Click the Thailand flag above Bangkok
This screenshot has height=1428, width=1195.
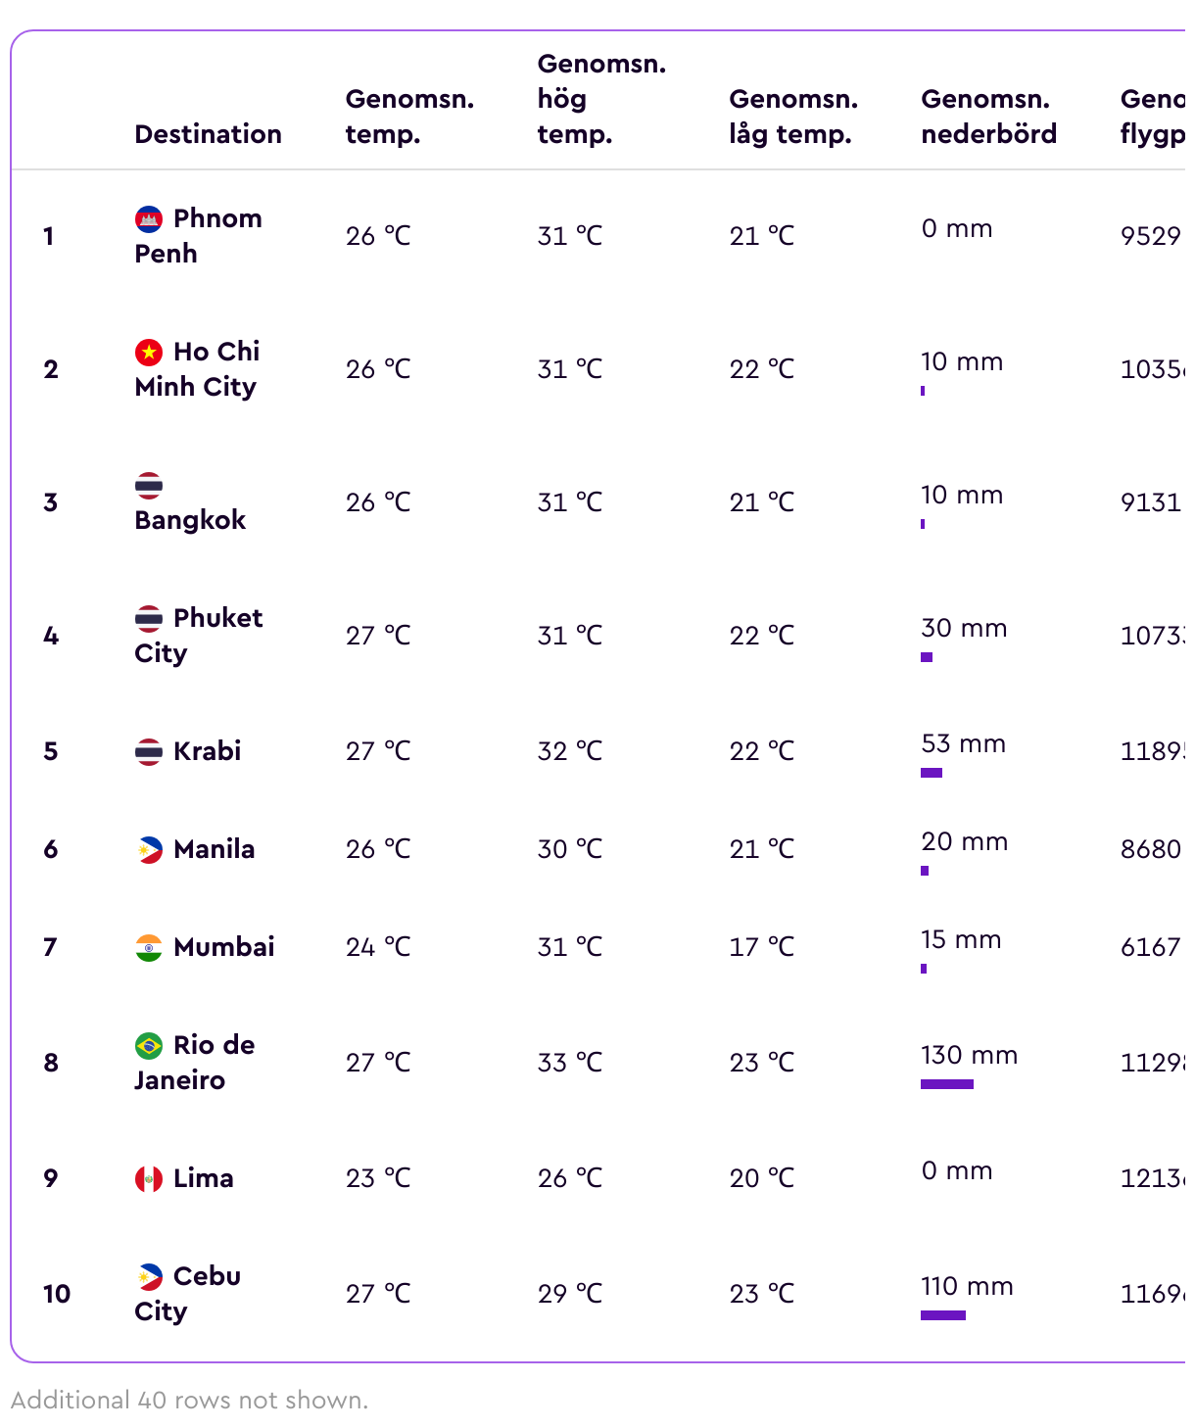pyautogui.click(x=149, y=485)
